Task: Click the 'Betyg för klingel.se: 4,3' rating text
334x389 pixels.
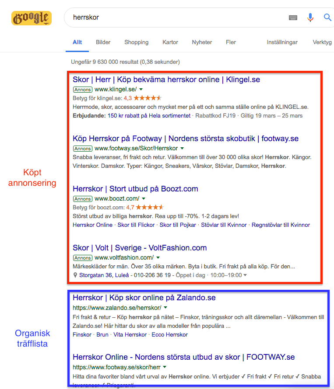Action: coord(102,98)
